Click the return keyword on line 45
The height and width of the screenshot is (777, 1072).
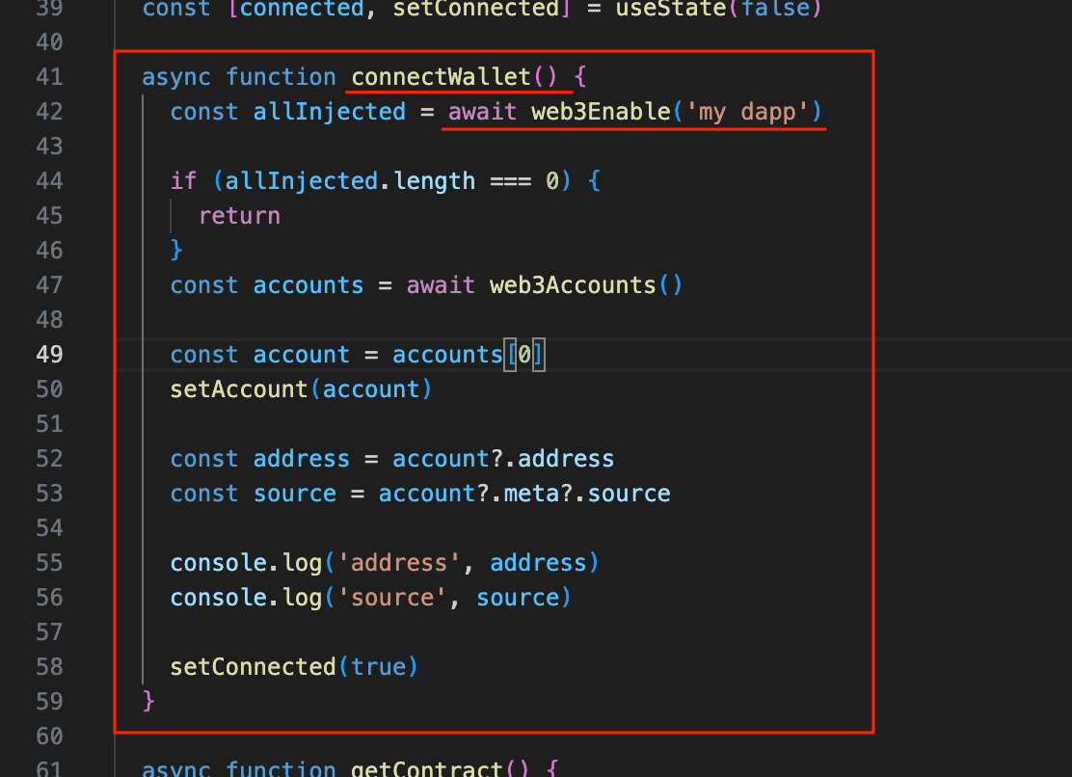tap(239, 216)
